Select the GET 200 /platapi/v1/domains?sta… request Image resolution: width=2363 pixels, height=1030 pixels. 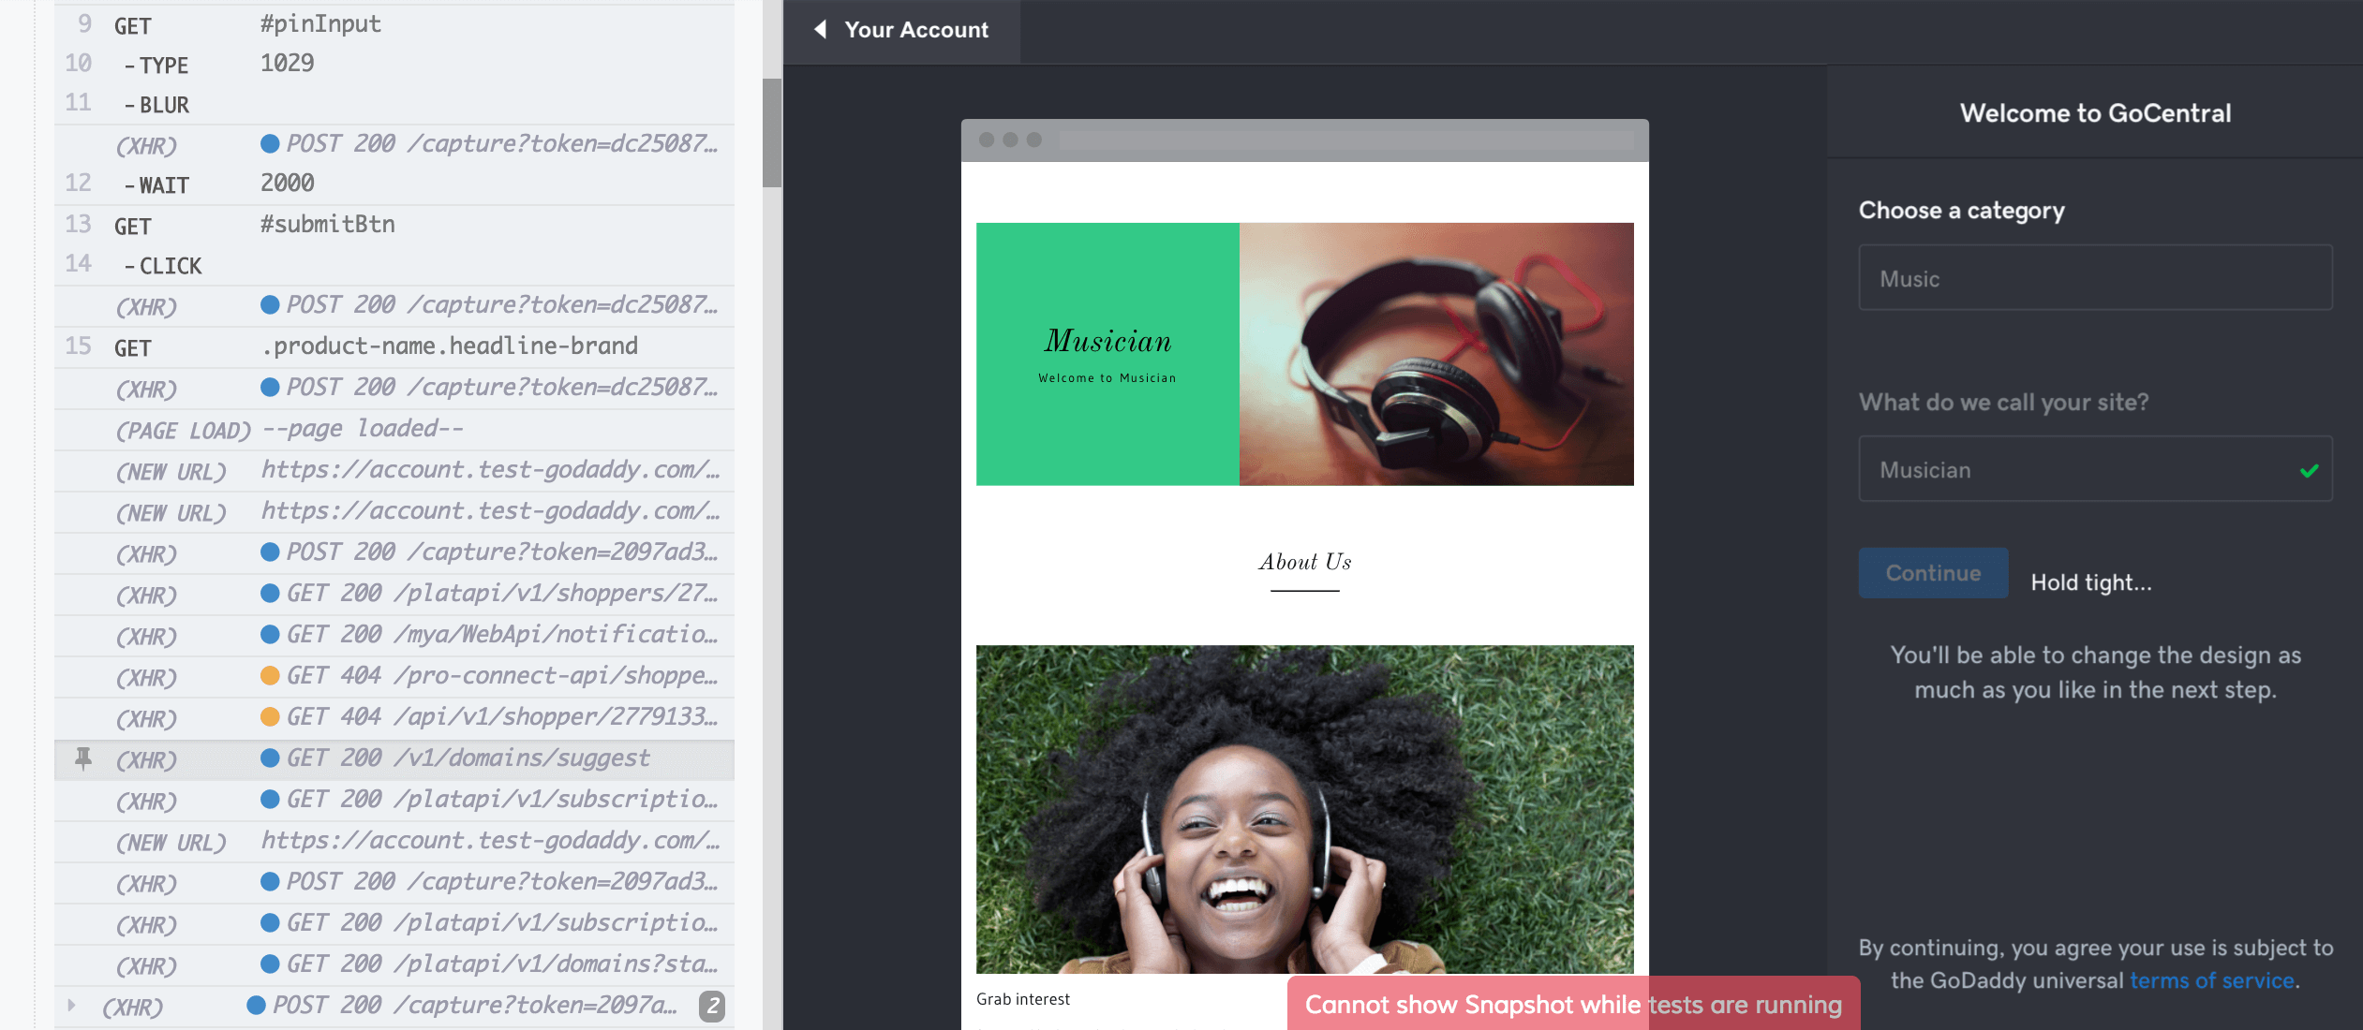tap(394, 965)
